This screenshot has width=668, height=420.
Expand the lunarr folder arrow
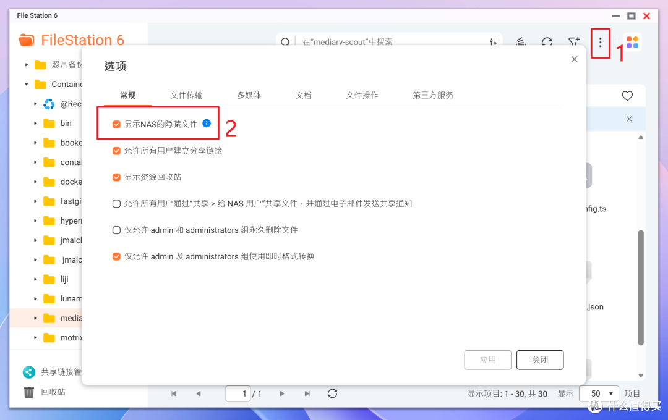coord(35,299)
